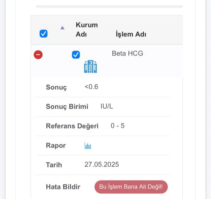Toggle the select-all checkbox in table header
Image resolution: width=211 pixels, height=199 pixels.
pos(43,34)
